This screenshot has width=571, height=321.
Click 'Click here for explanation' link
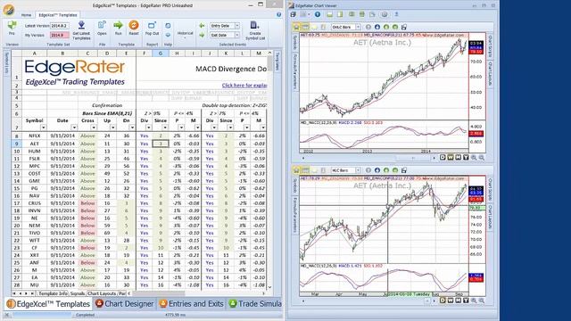pyautogui.click(x=244, y=86)
